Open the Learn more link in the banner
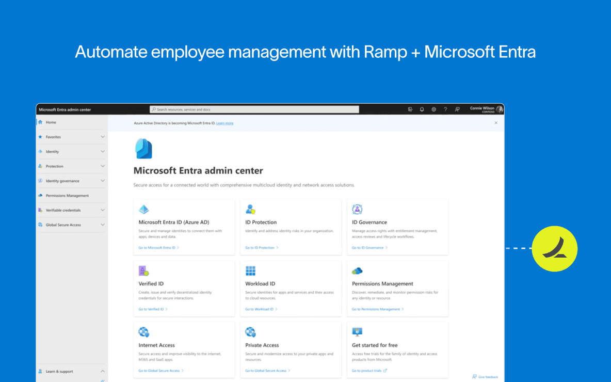This screenshot has height=382, width=611. (224, 123)
